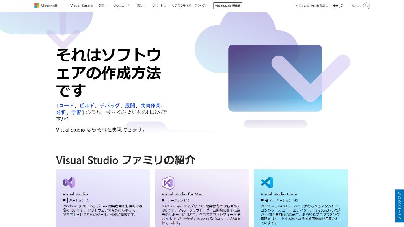
Task: Click the hero monitor illustration
Action: click(275, 78)
